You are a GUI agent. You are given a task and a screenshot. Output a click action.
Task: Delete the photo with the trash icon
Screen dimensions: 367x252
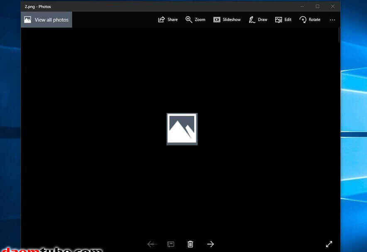click(x=190, y=244)
